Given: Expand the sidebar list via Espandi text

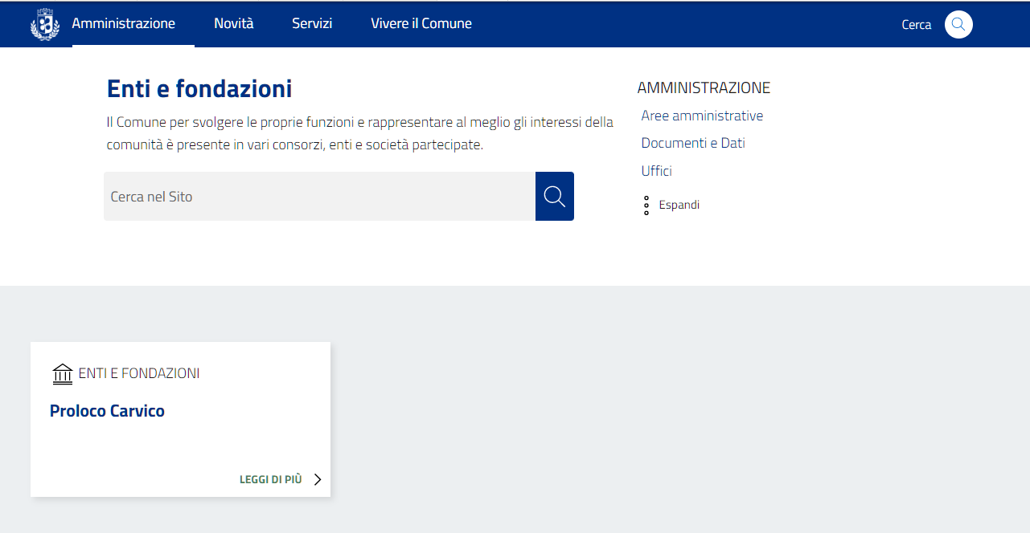Looking at the screenshot, I should click(679, 205).
